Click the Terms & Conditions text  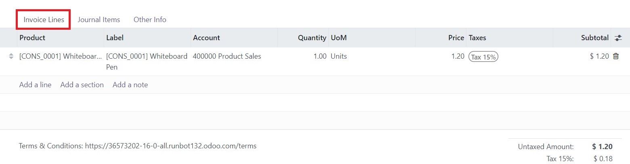coord(138,146)
